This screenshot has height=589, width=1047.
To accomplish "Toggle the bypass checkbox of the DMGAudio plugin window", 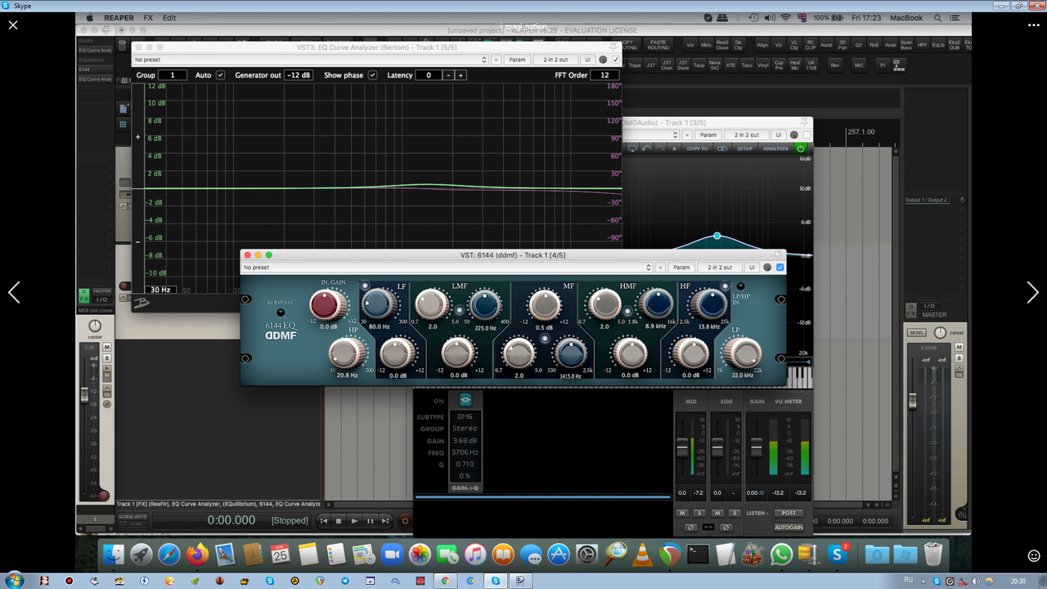I will tap(807, 135).
